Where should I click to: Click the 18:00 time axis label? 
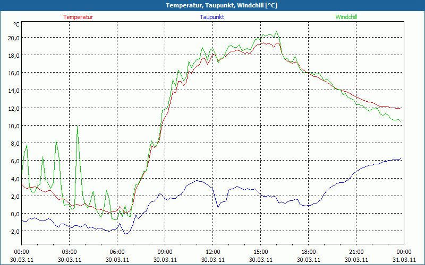(309, 252)
